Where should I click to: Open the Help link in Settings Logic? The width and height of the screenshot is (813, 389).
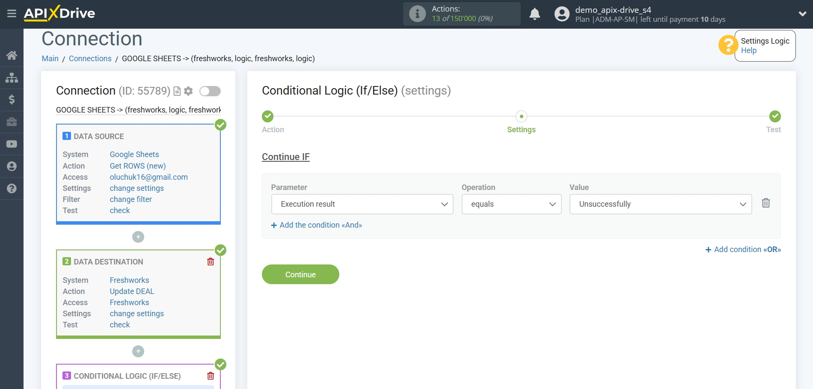pyautogui.click(x=748, y=50)
